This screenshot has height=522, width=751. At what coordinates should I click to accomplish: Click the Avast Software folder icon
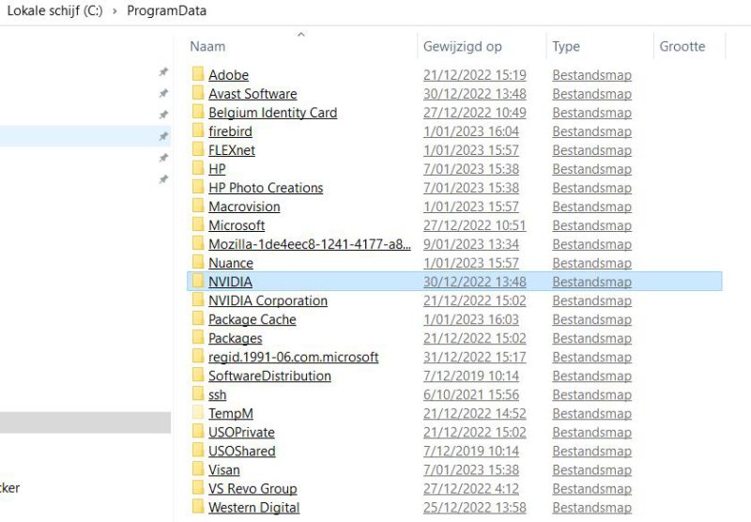point(198,94)
